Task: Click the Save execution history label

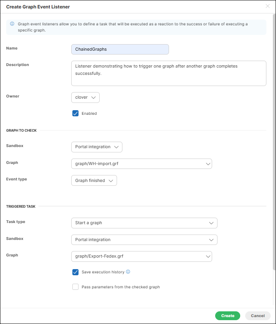Action: tap(103, 272)
